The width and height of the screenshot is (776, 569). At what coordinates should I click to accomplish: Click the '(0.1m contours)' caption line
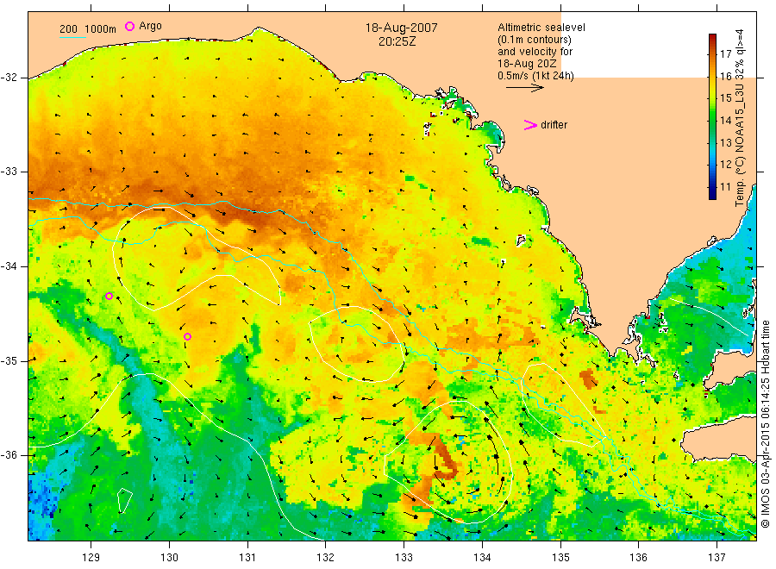tap(535, 40)
